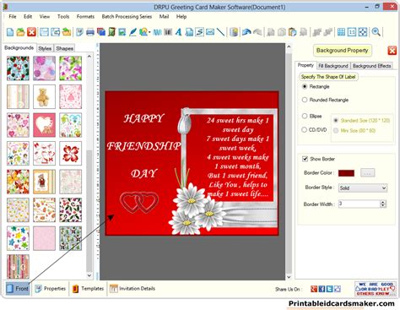Click the New document toolbar icon
Viewport: 400px width, 310px height.
point(10,32)
